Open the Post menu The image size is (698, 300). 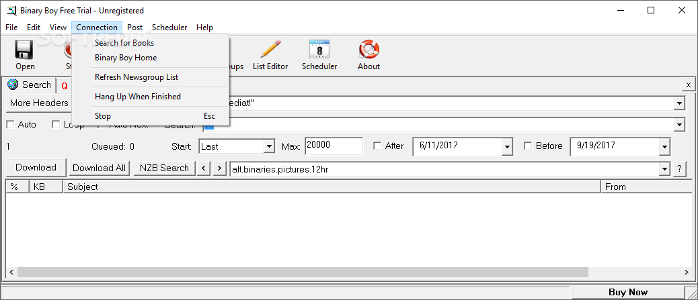pos(135,28)
